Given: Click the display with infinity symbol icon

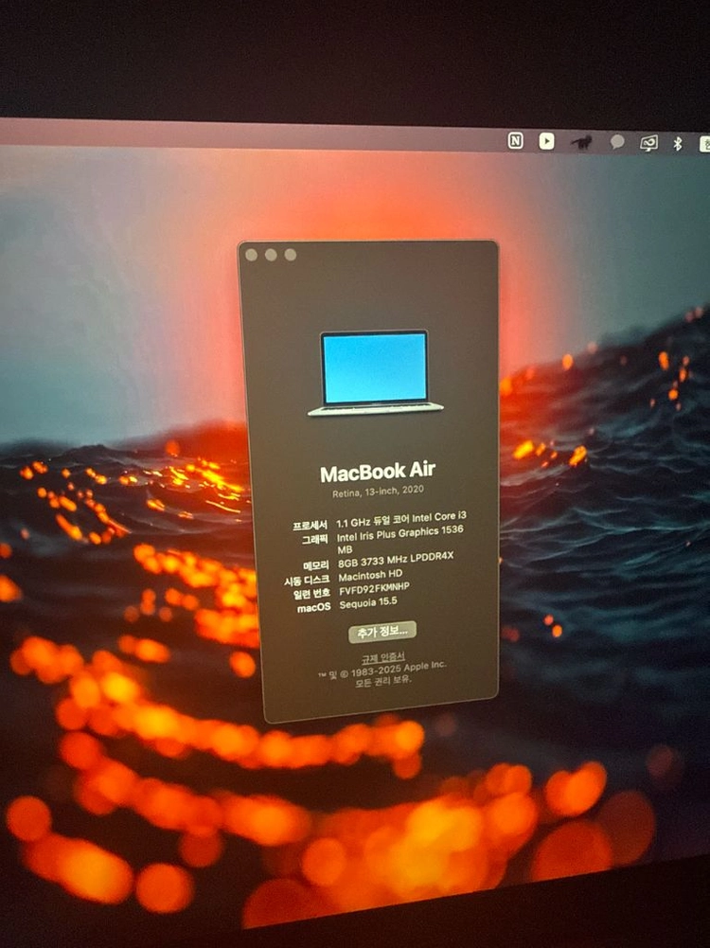Looking at the screenshot, I should pyautogui.click(x=649, y=143).
